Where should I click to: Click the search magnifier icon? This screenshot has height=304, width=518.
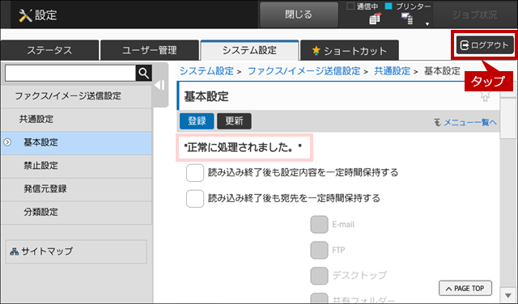144,73
